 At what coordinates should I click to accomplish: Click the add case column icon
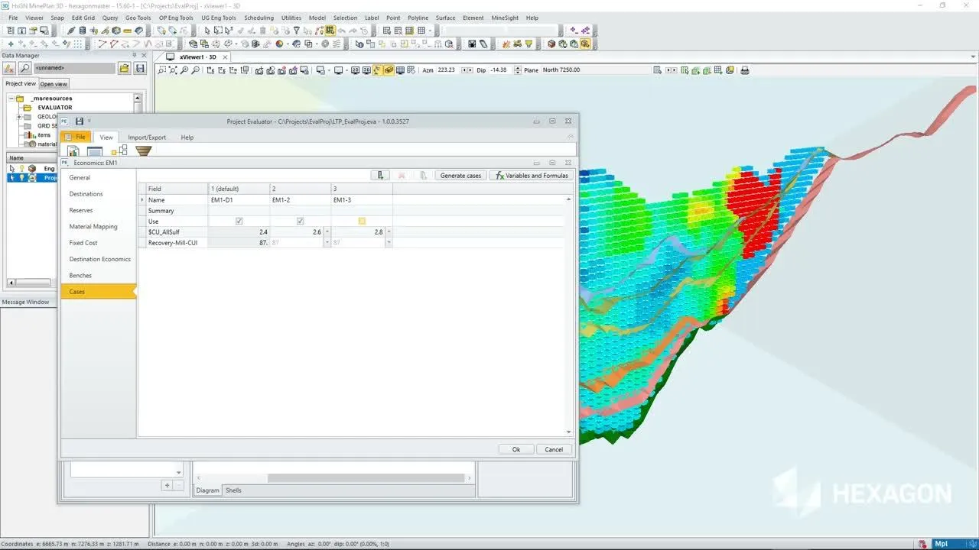click(380, 175)
